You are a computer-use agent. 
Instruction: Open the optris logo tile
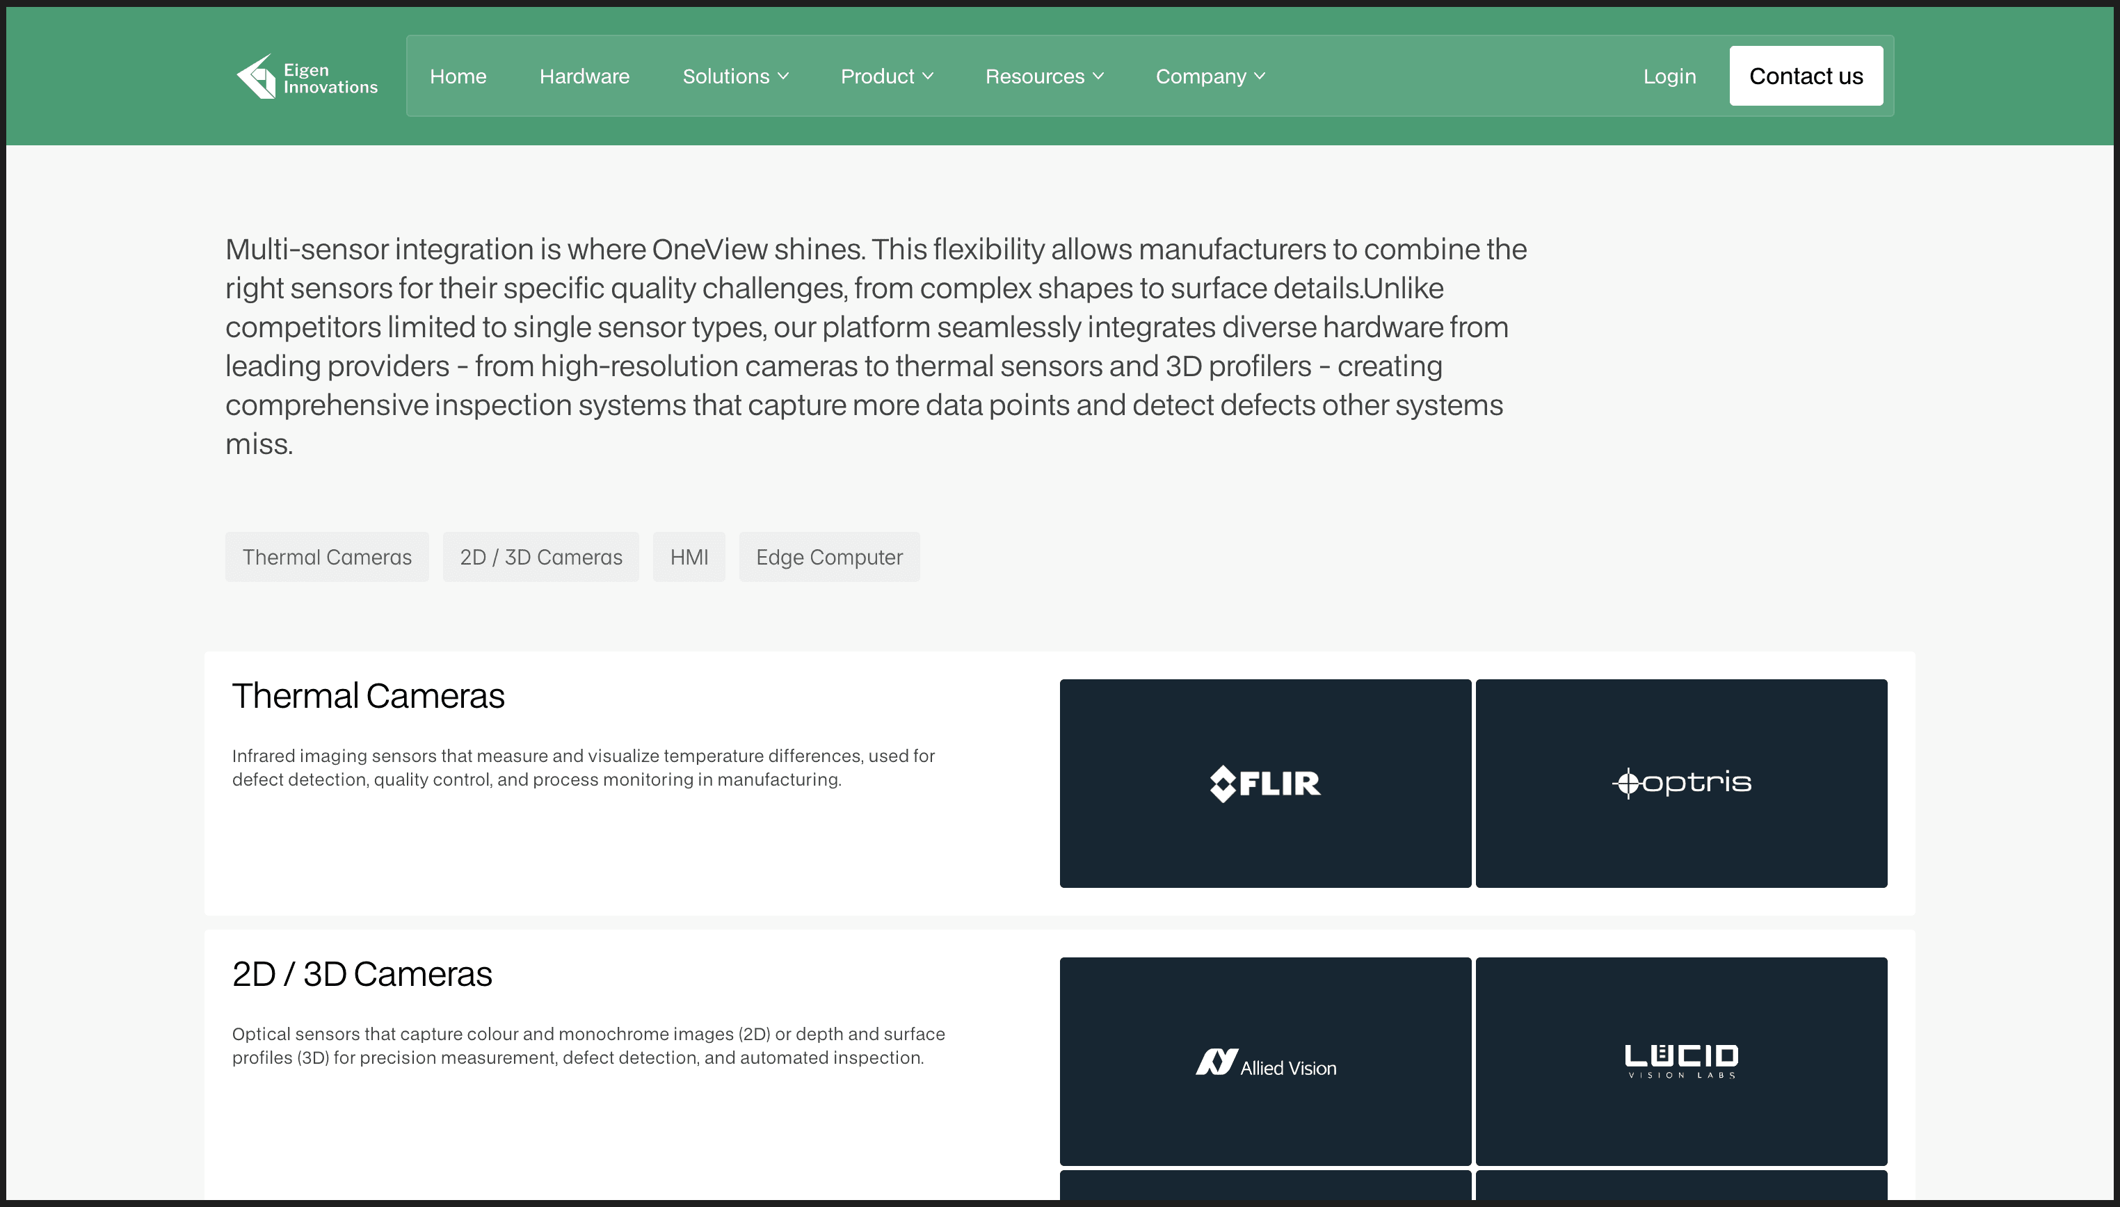pos(1680,783)
